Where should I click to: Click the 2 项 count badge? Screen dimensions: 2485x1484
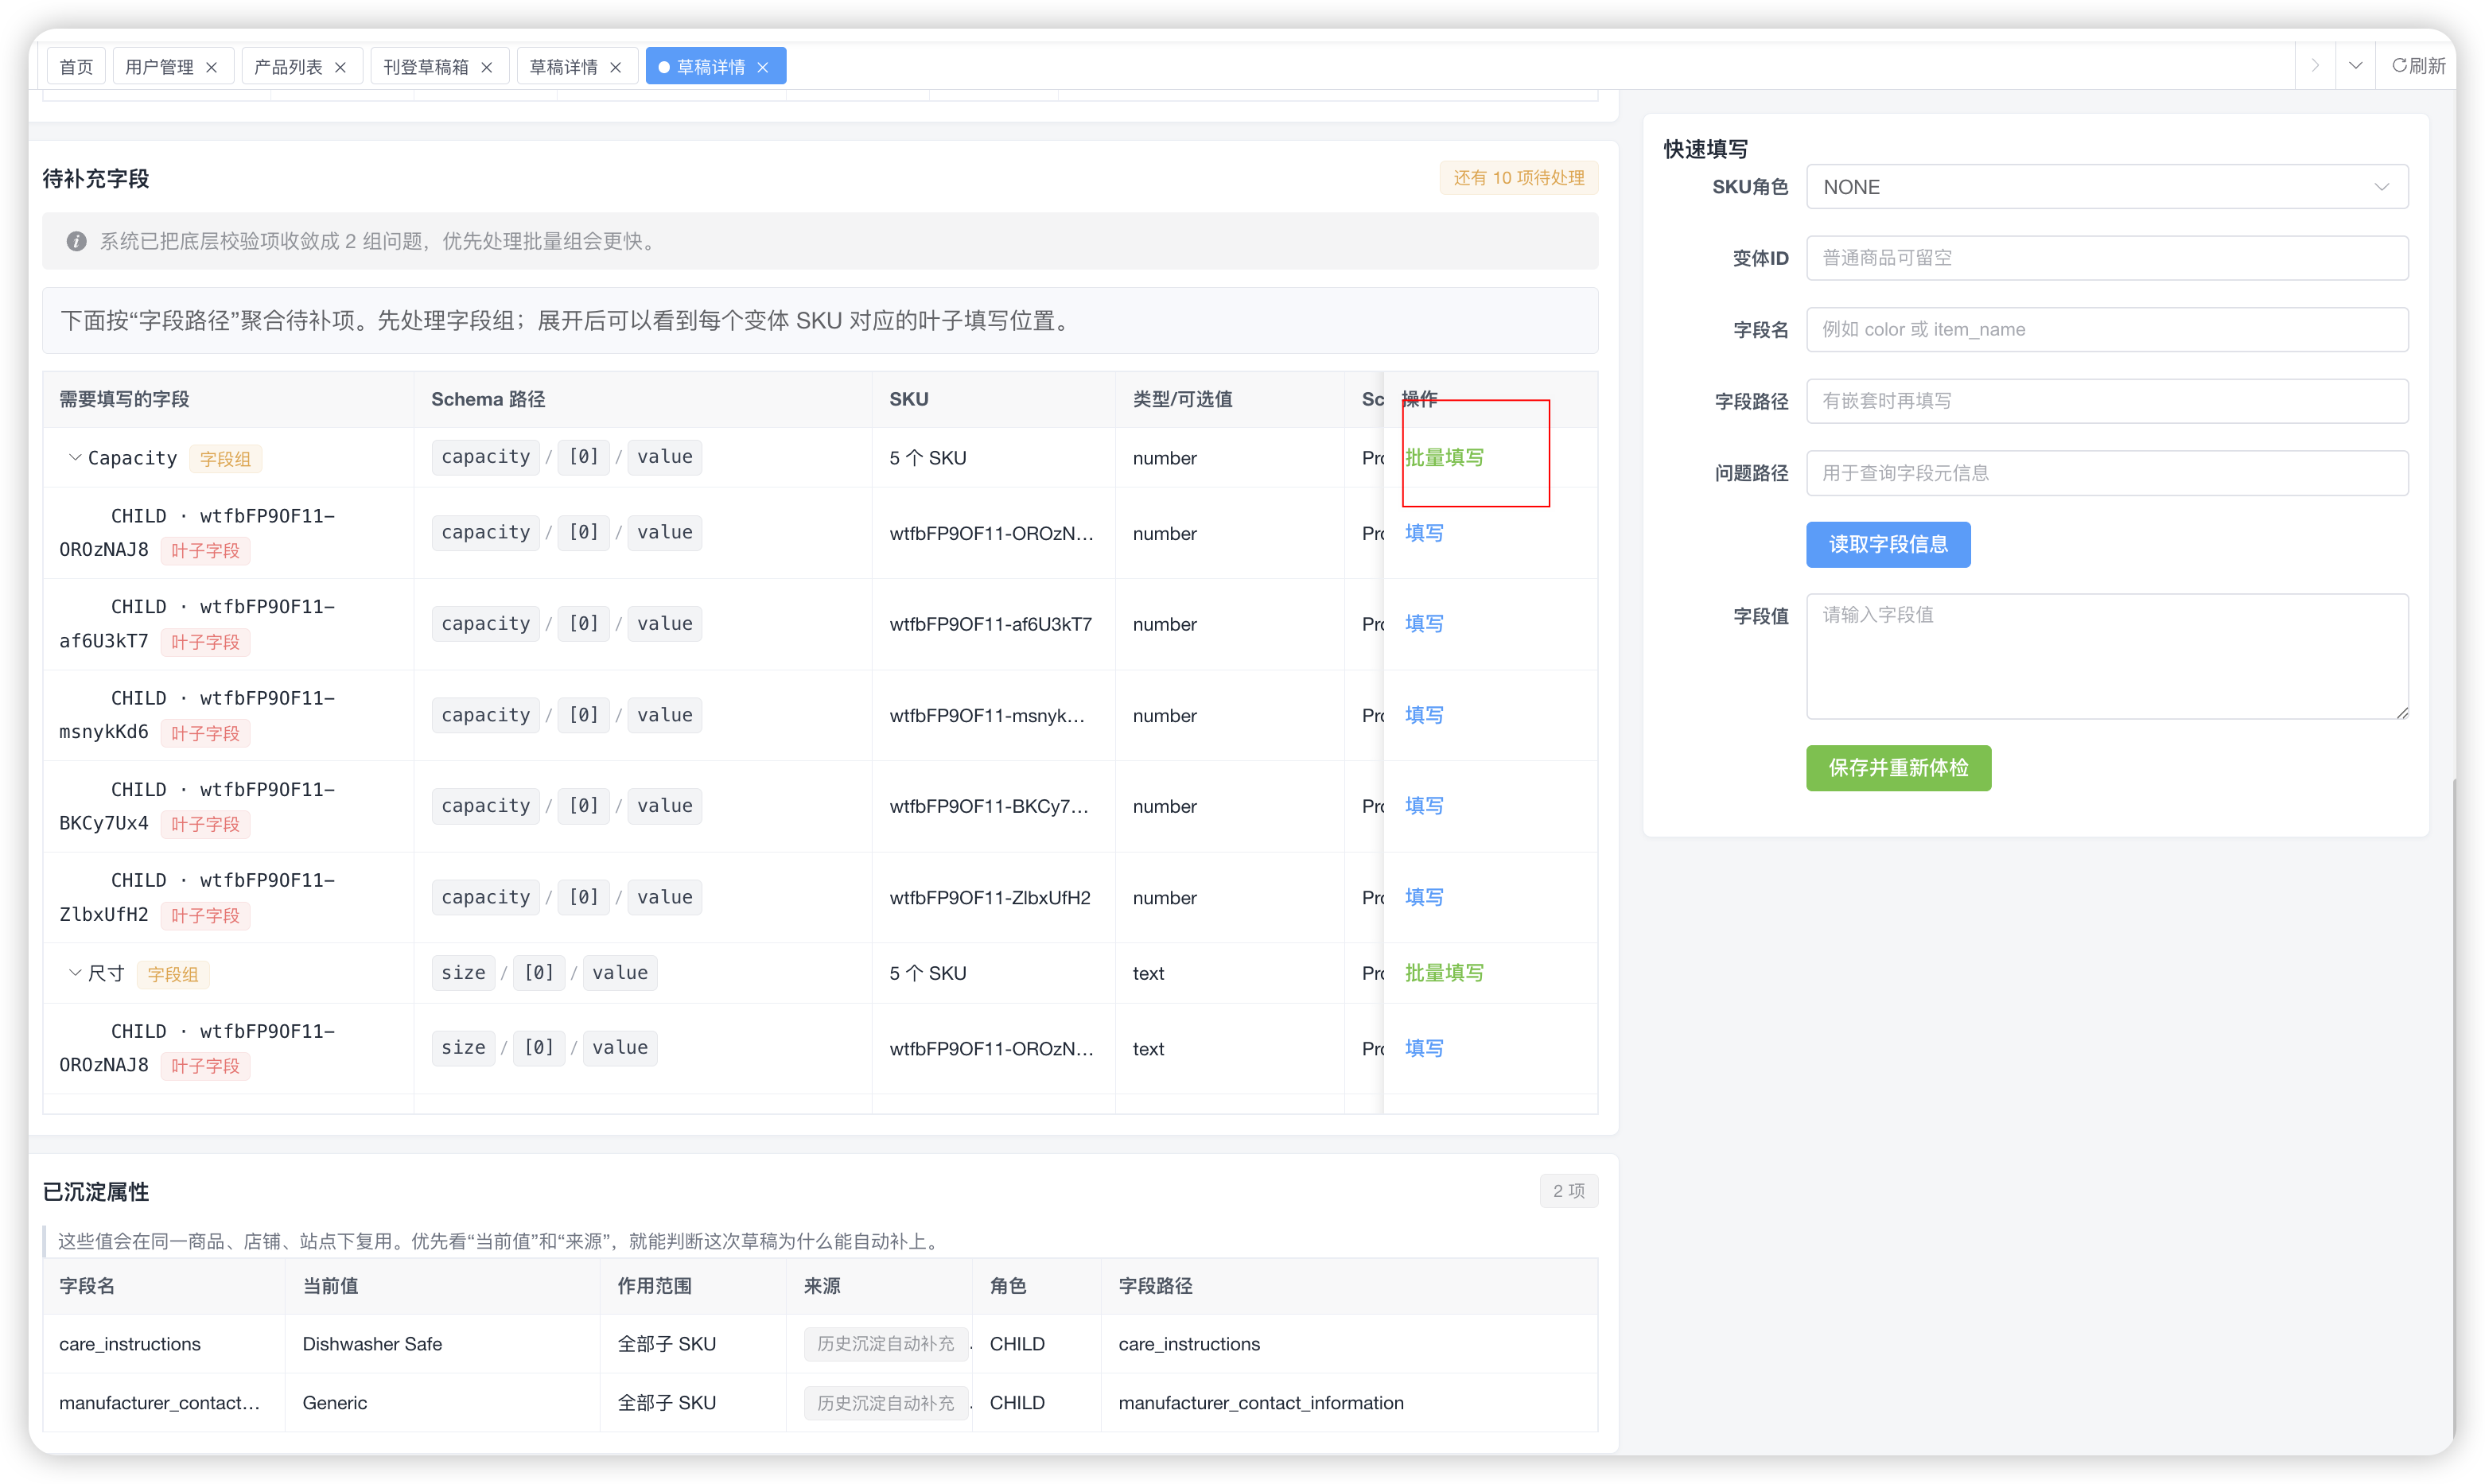1568,1191
